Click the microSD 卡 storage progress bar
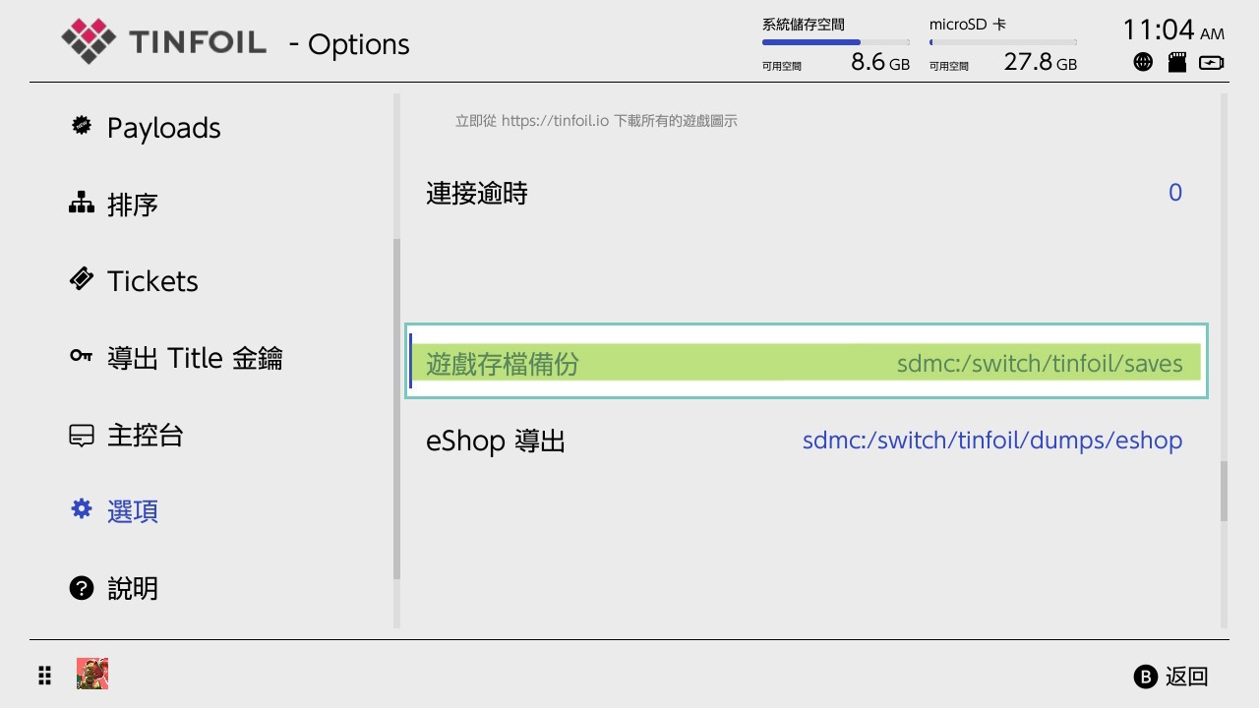This screenshot has width=1259, height=708. pos(1003,40)
